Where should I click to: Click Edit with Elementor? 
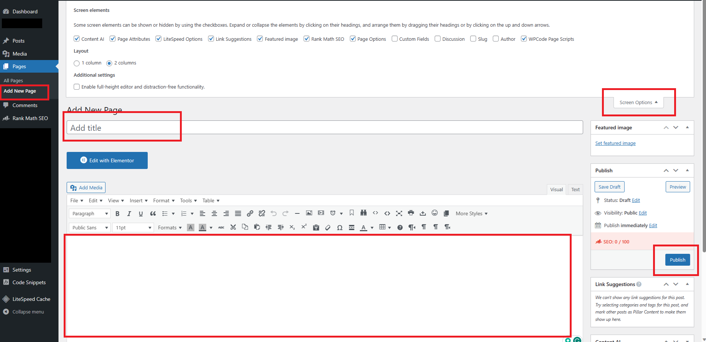point(107,160)
